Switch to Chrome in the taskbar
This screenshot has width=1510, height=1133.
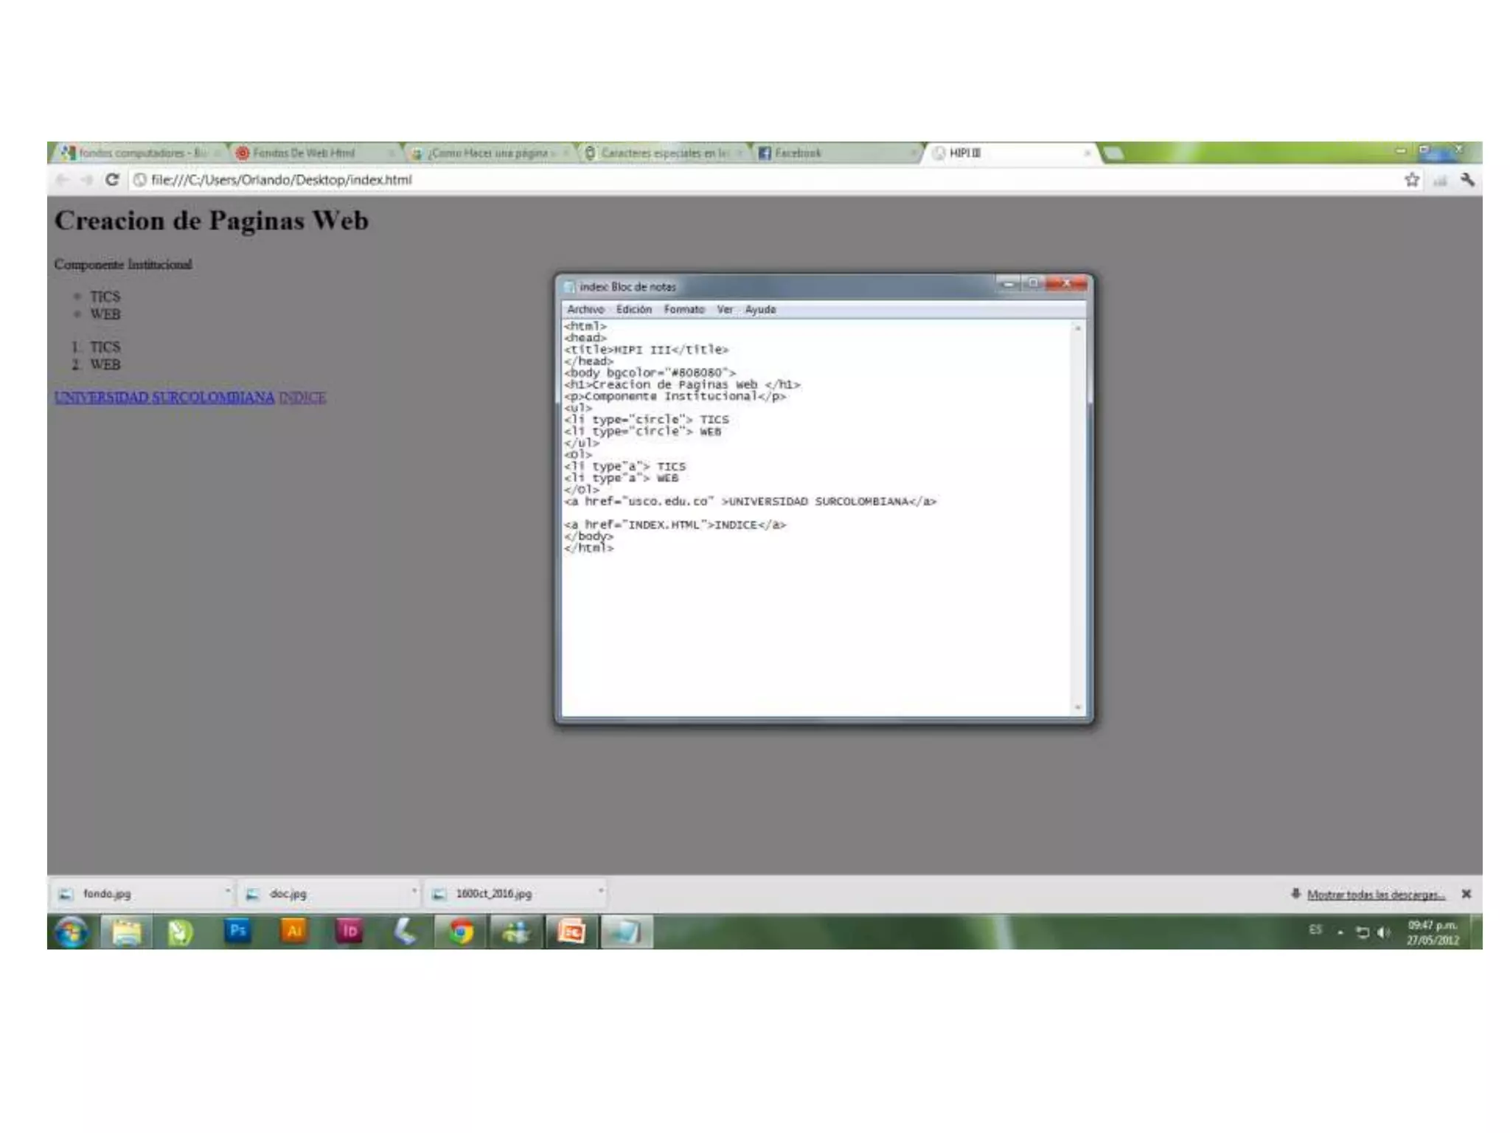click(x=461, y=932)
